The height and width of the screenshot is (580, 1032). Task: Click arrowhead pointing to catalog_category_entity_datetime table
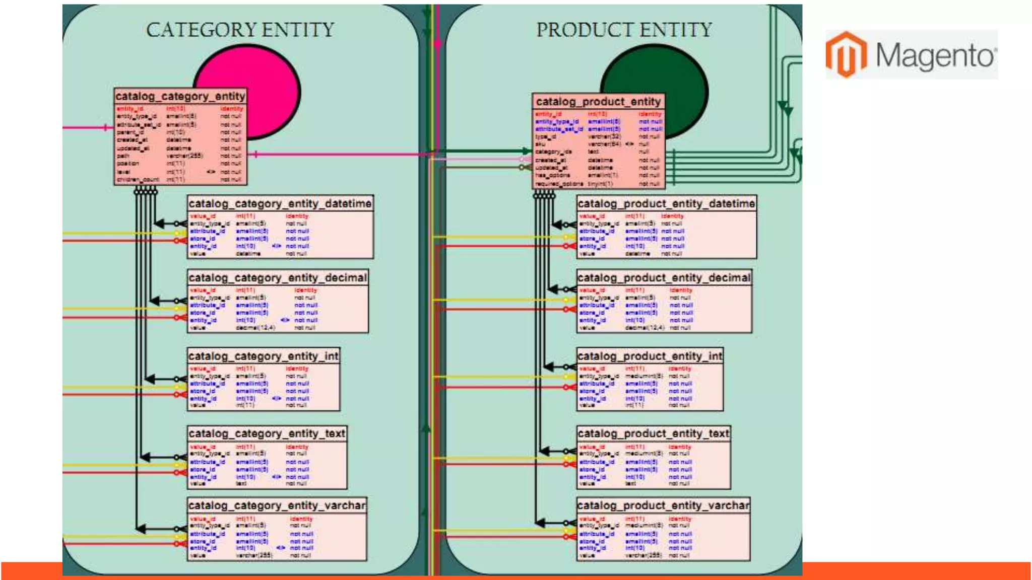pos(159,223)
